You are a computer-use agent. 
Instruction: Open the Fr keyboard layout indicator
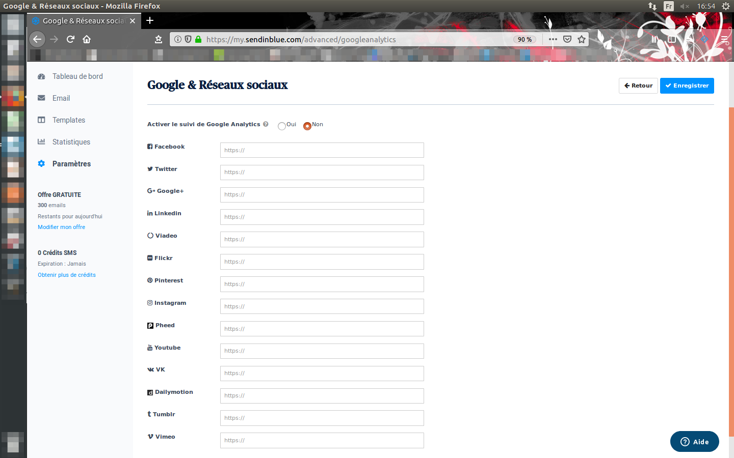669,6
